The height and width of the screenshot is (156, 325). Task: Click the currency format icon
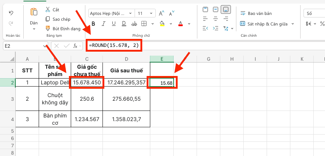[x=309, y=24]
